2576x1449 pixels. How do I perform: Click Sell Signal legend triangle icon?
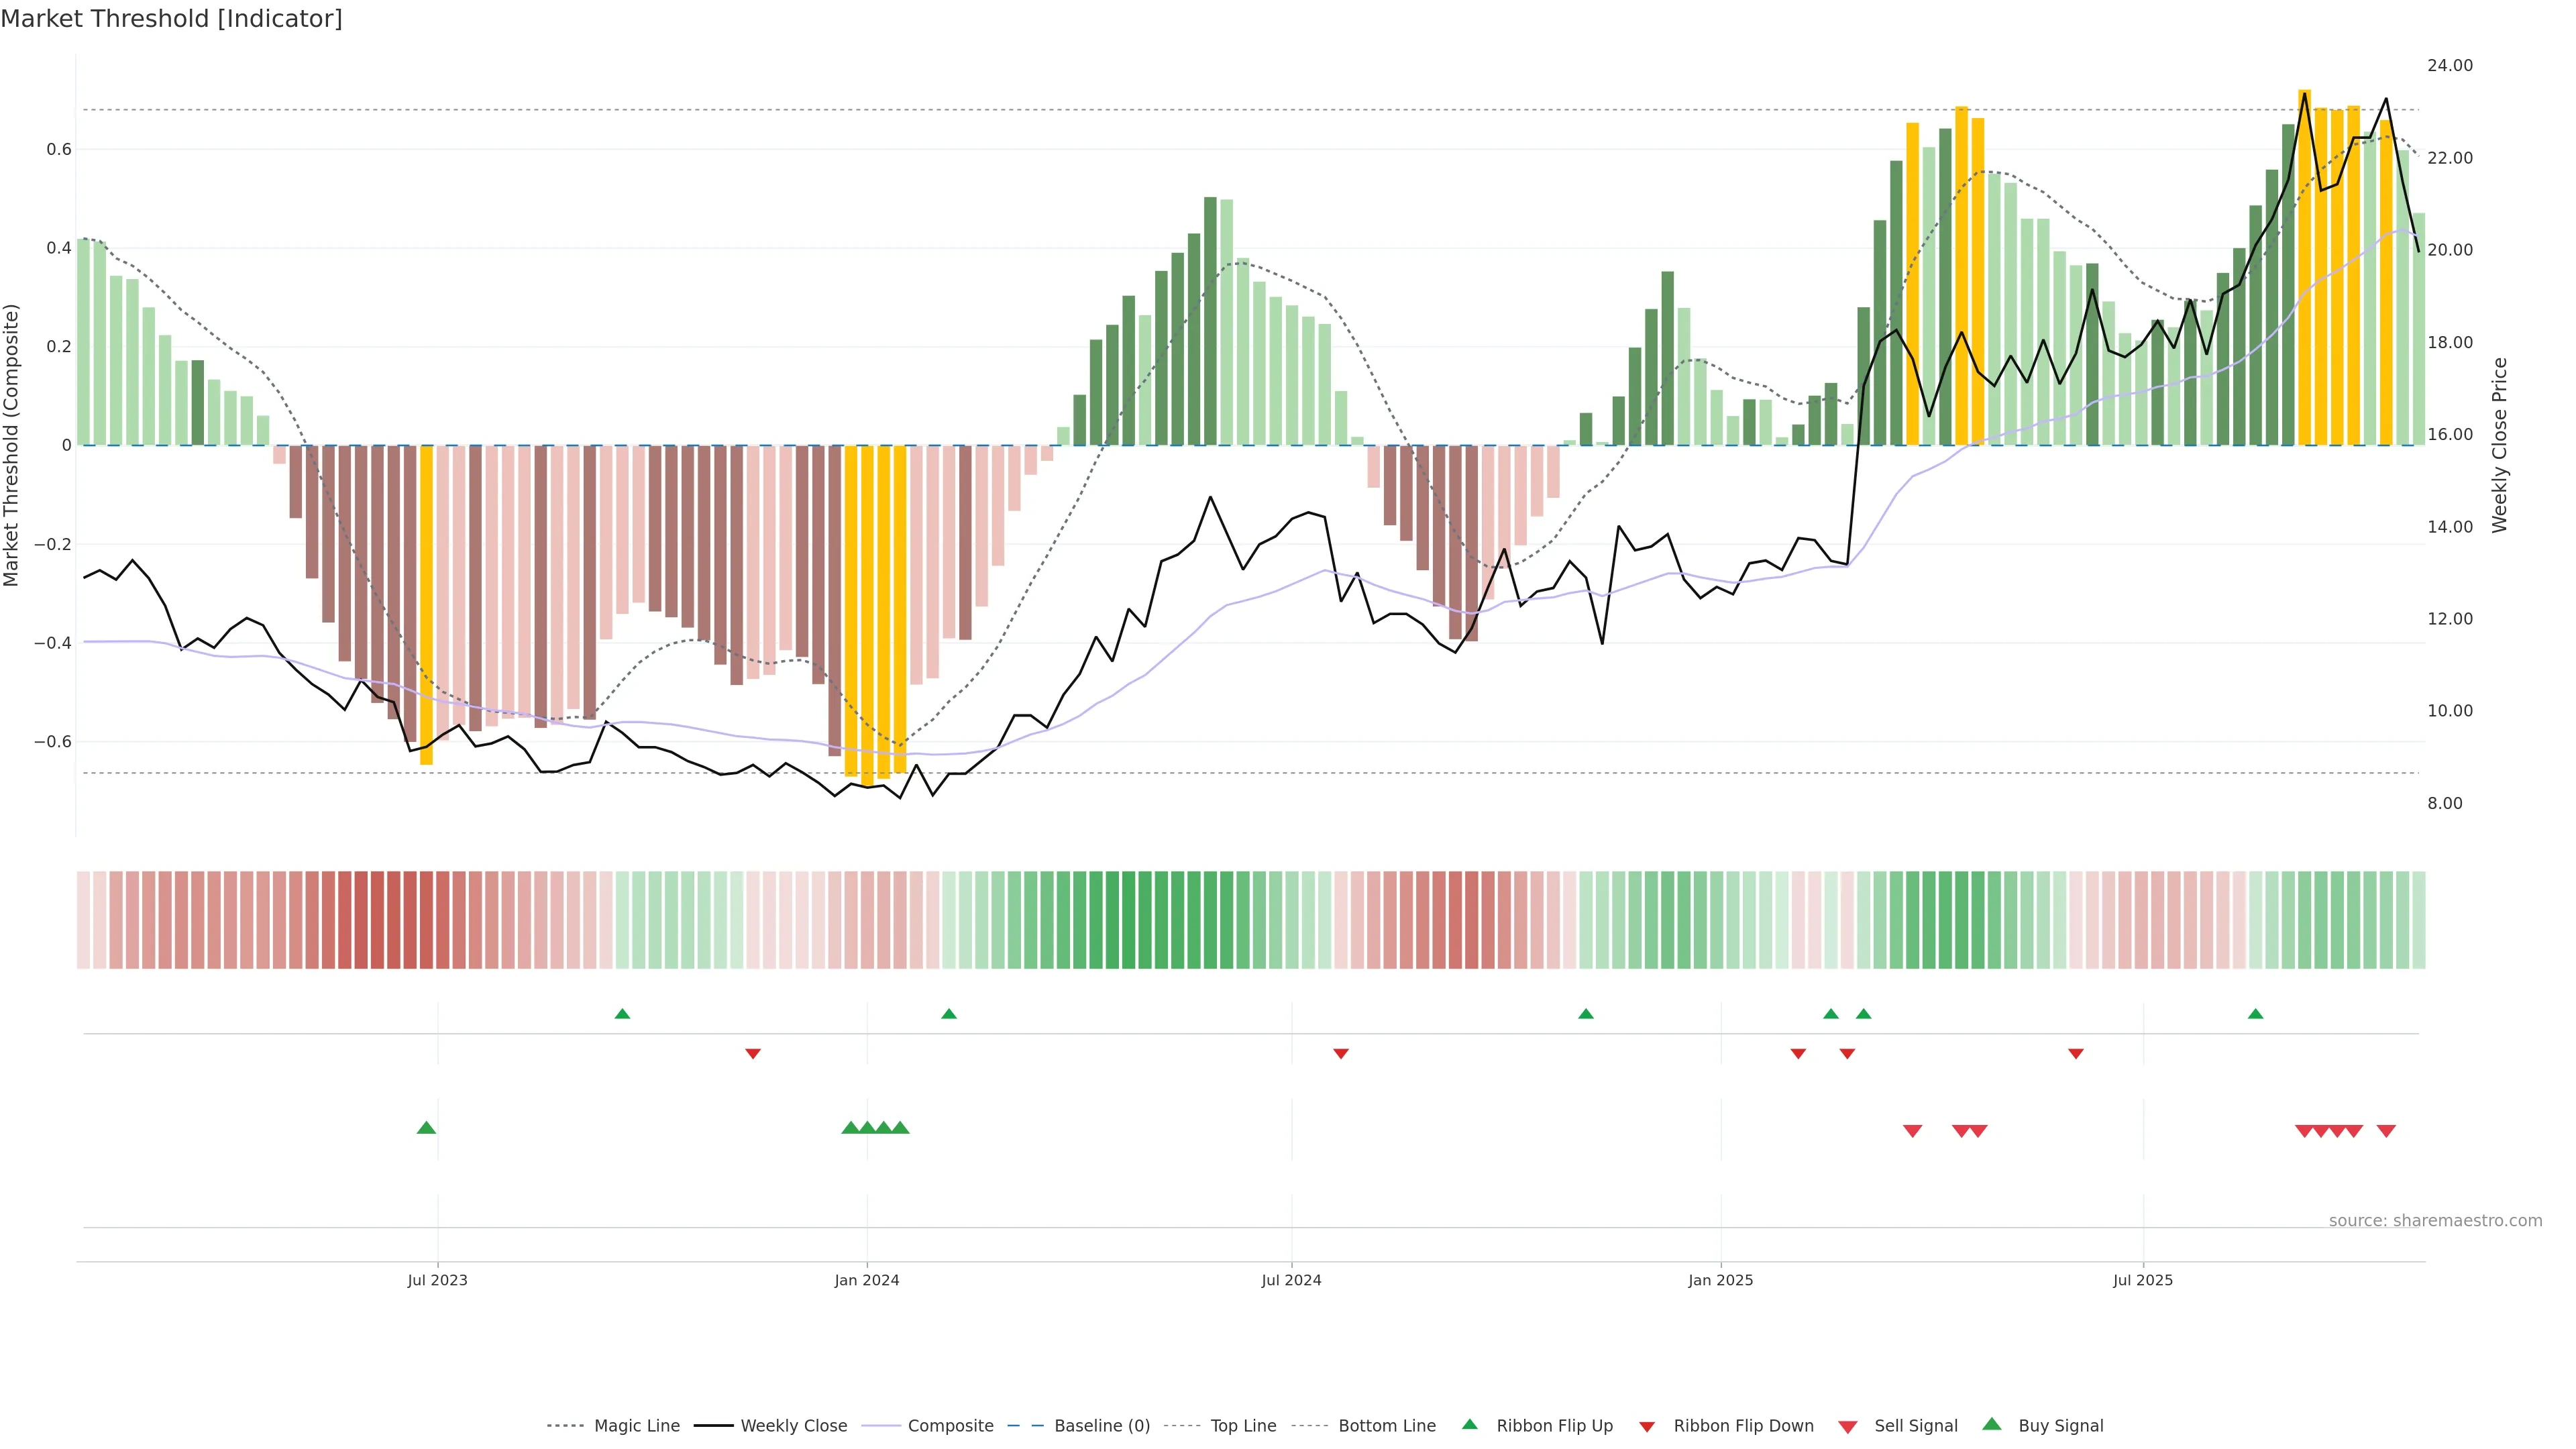[x=1848, y=1426]
